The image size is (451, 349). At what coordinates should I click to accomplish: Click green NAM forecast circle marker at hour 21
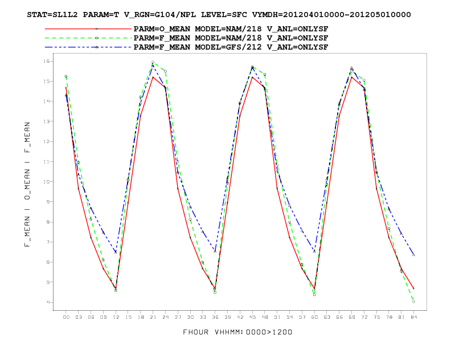pyautogui.click(x=153, y=62)
